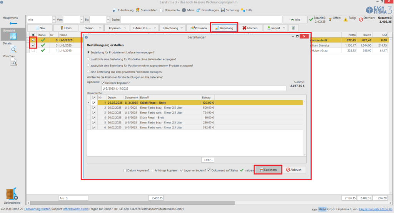
Task: Toggle Referenz kopieren checkbox
Action: (103, 83)
